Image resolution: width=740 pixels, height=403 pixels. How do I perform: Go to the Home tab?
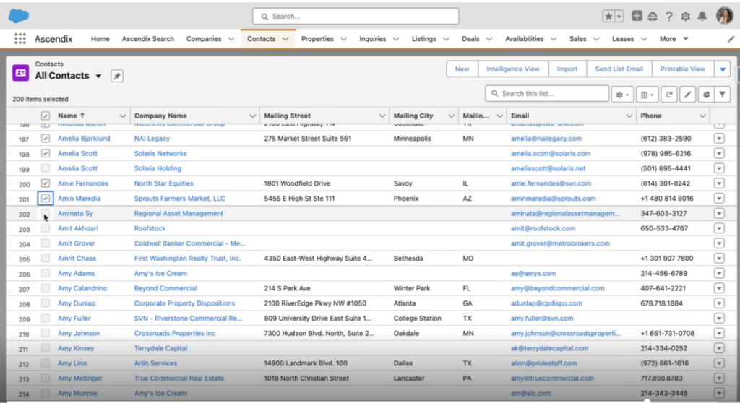click(x=100, y=39)
